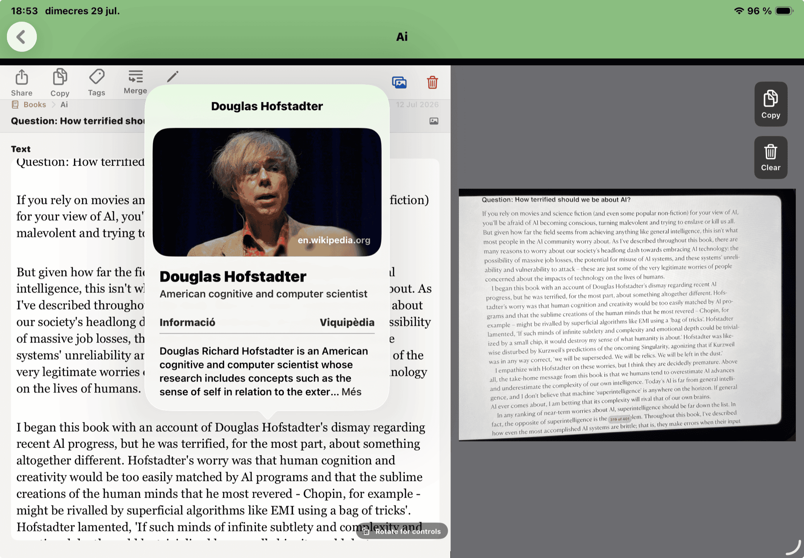Tap the Rotate for controls hint
The height and width of the screenshot is (558, 804).
tap(402, 531)
